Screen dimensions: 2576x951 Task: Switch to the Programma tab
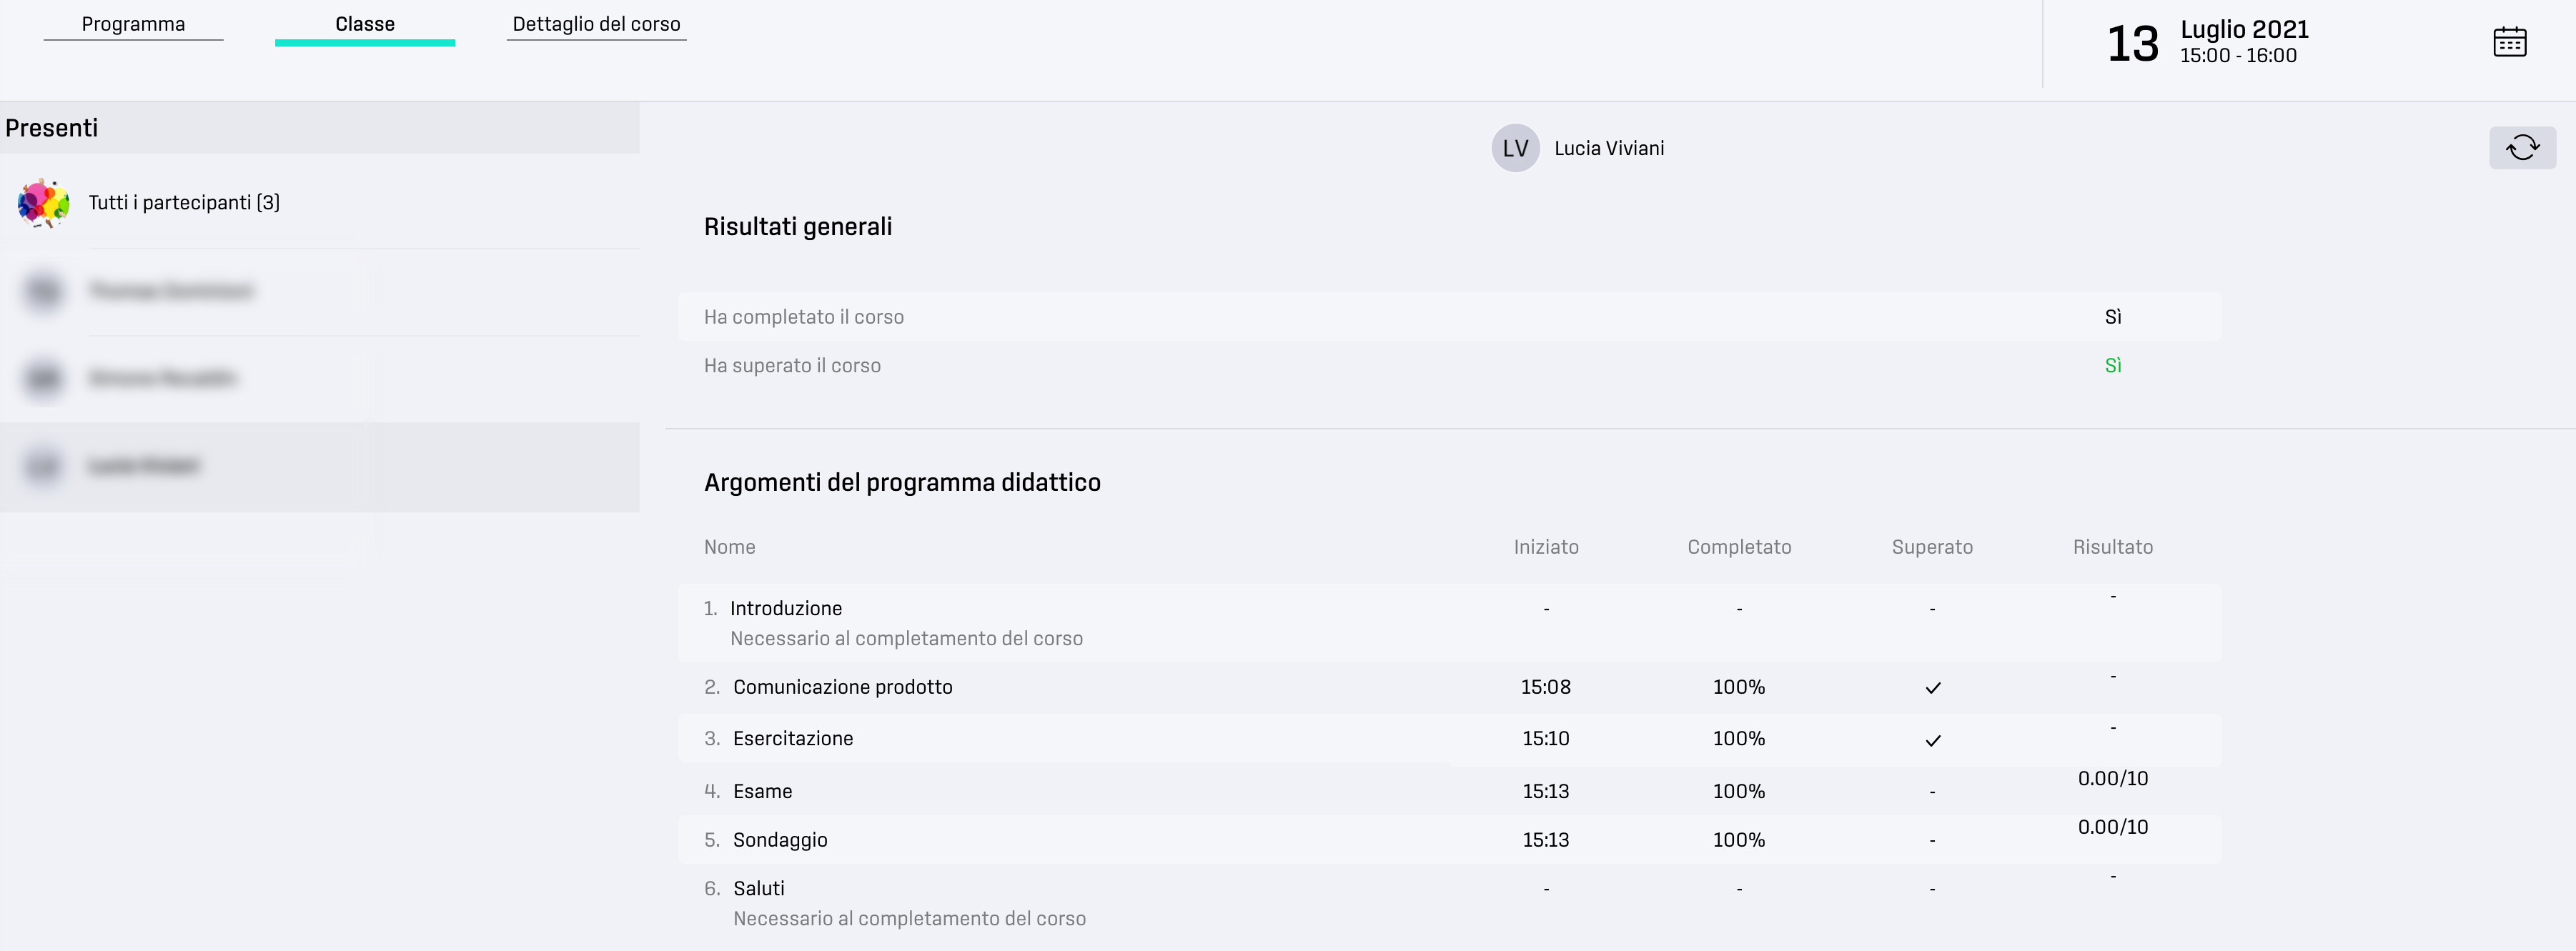[x=133, y=24]
